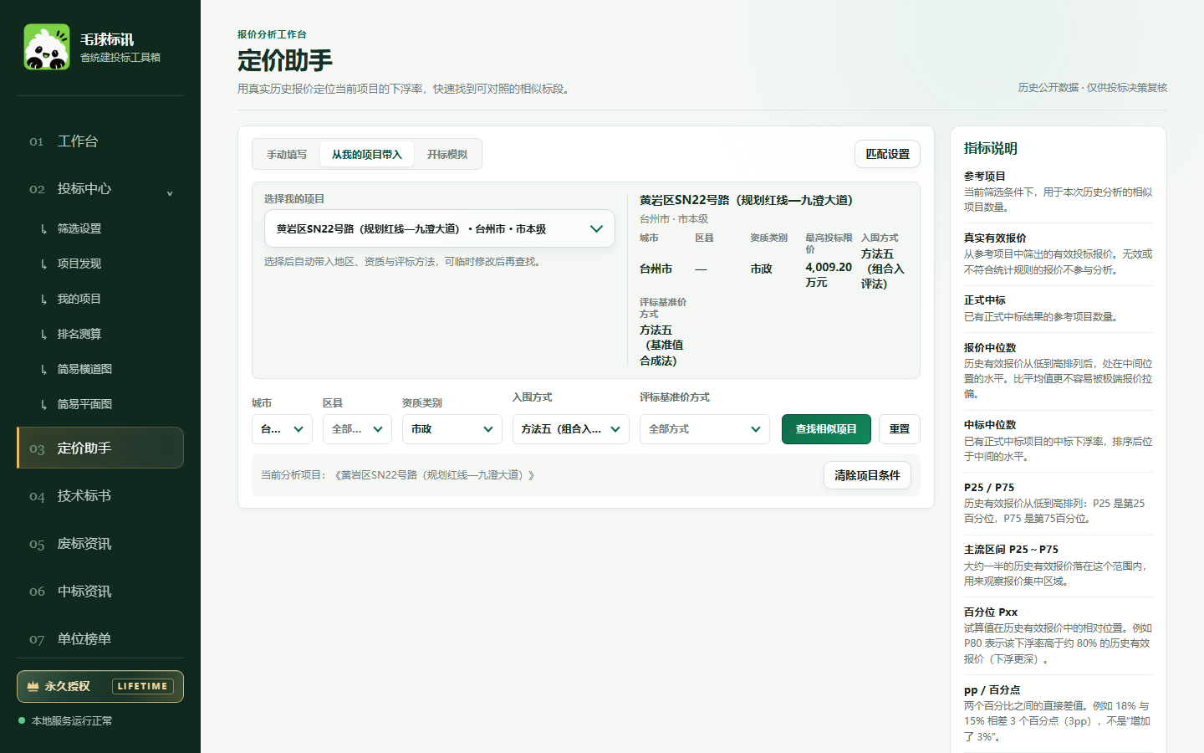Screen dimensions: 1204x753
Task: Open 单位榜单 in the sidebar
Action: [x=100, y=639]
